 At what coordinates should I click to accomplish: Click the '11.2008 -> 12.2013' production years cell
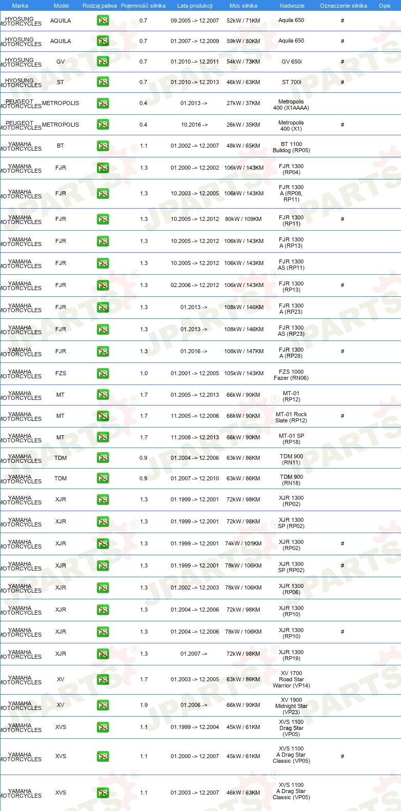tap(195, 437)
